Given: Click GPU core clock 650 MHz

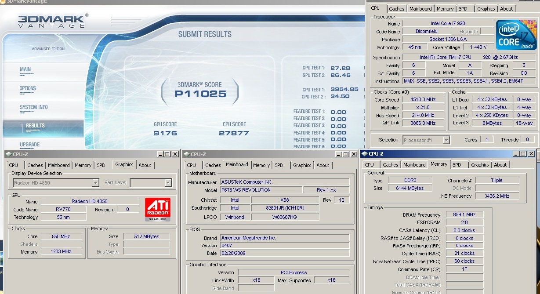Looking at the screenshot, I should point(61,236).
